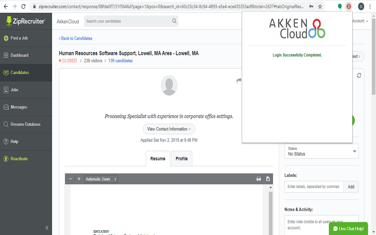Viewport: 376px width, 235px height.
Task: Click the refresh icon in right panel
Action: tap(359, 75)
